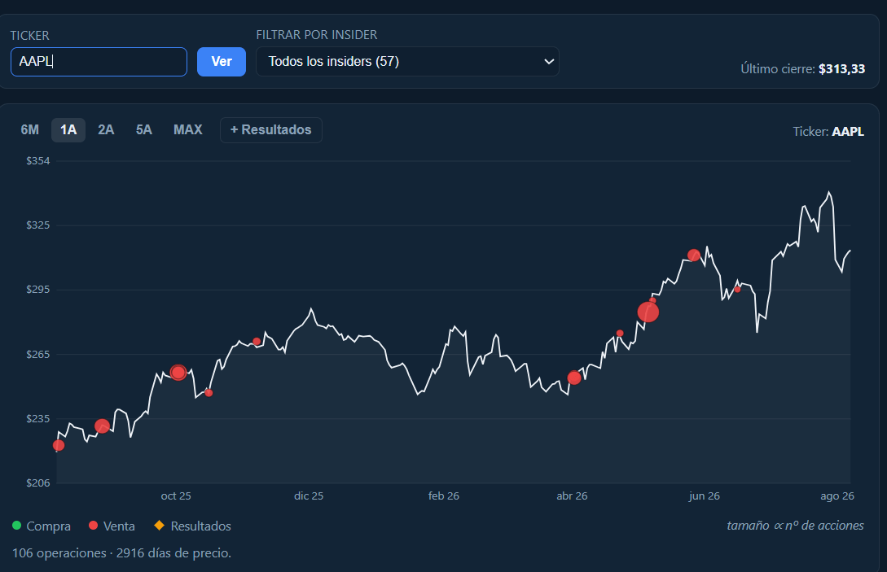Screen dimensions: 887x572
Task: Click the small sale marker near dic 25
Action: point(257,342)
